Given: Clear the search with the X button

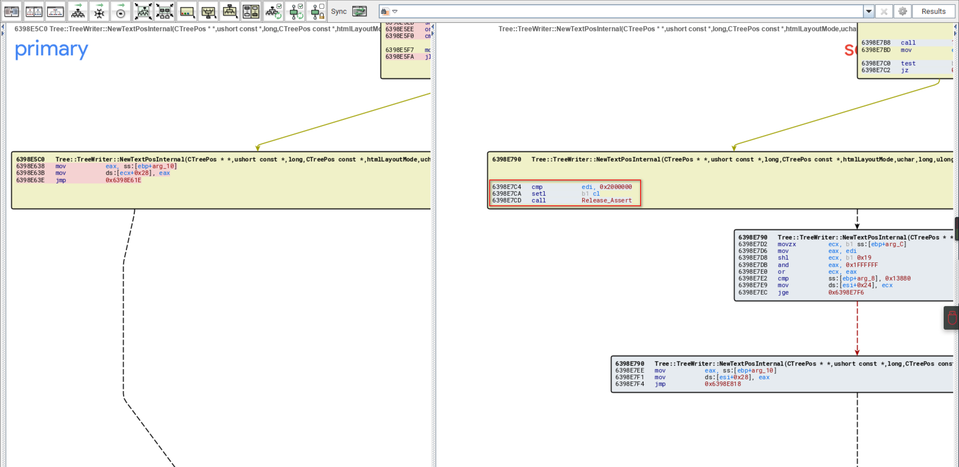Looking at the screenshot, I should point(884,12).
